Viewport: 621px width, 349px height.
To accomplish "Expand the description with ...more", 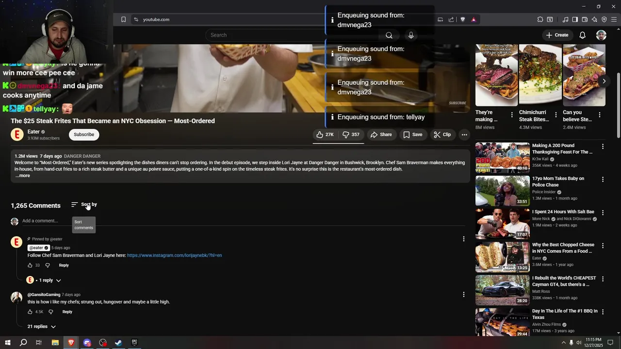I will click(x=22, y=175).
